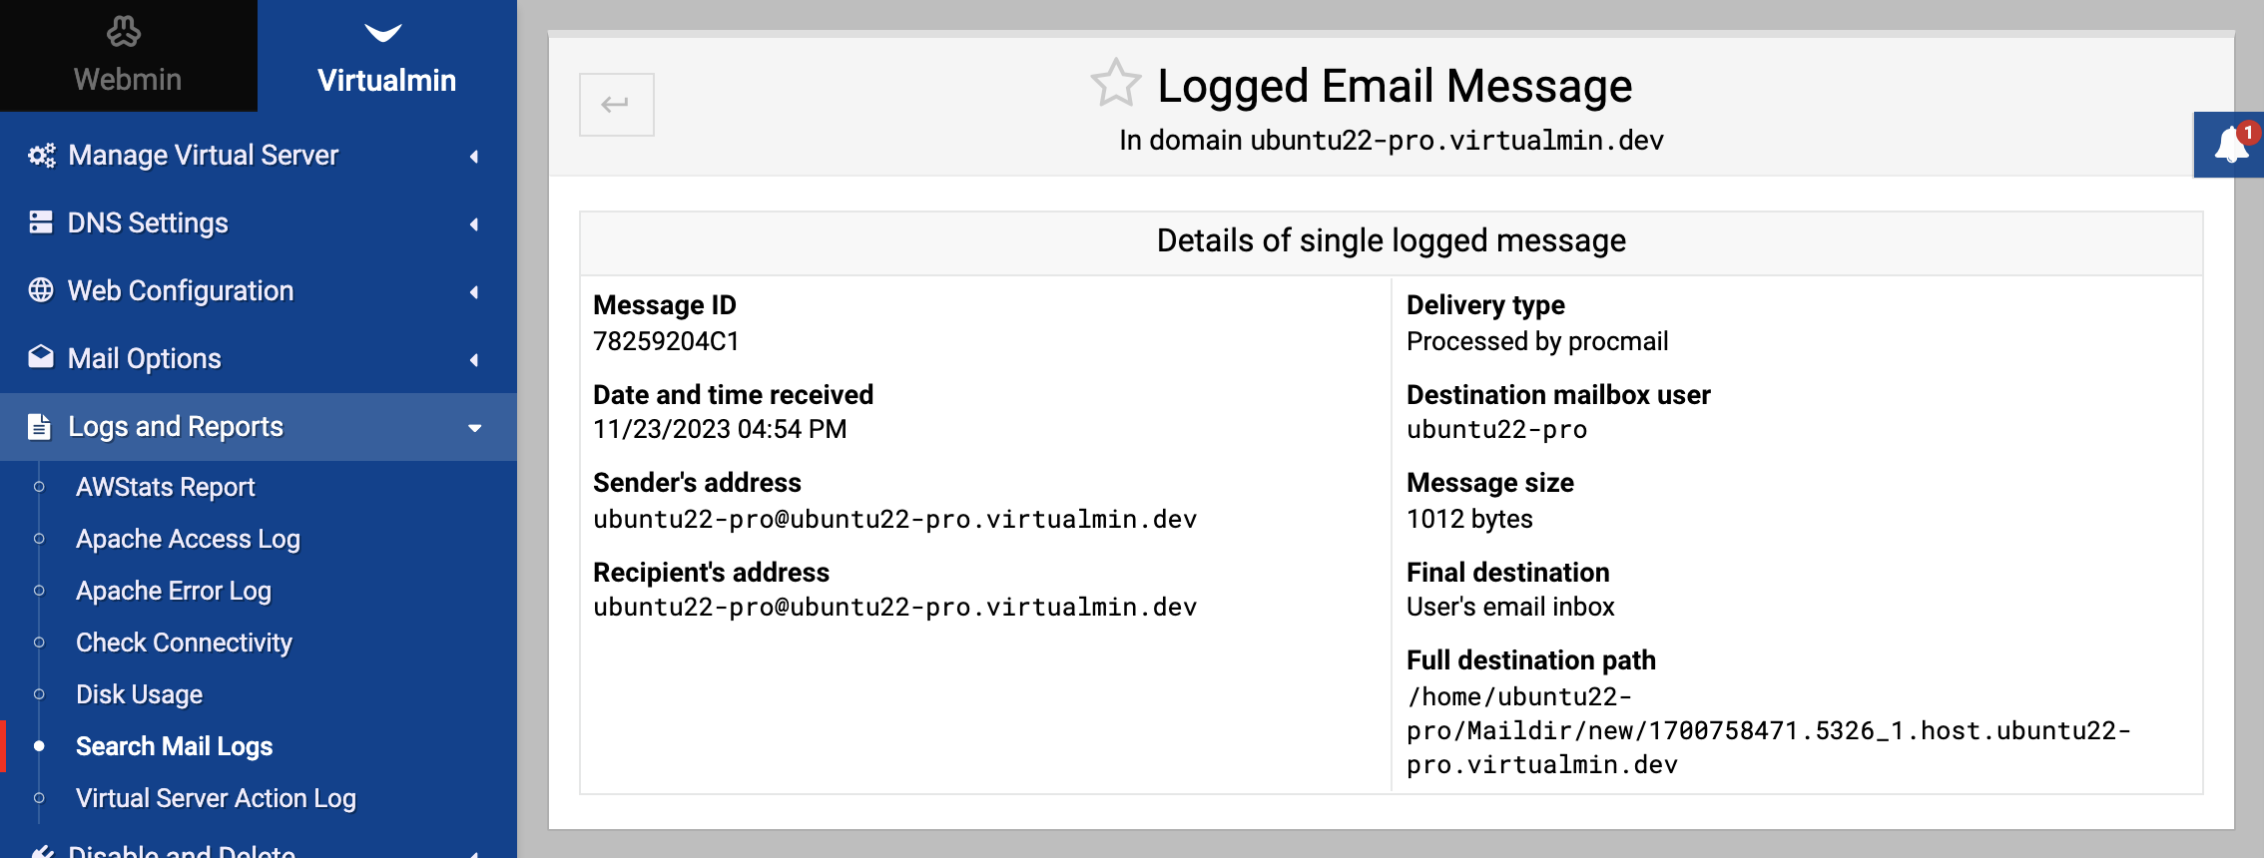This screenshot has height=858, width=2264.
Task: Star this page as a favorite
Action: (1115, 83)
